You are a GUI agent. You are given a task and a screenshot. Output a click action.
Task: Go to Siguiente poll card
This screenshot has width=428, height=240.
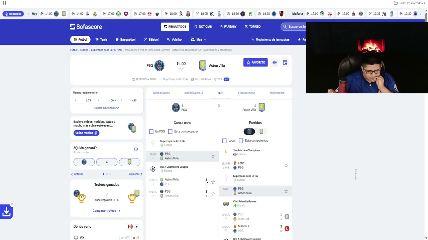click(136, 174)
